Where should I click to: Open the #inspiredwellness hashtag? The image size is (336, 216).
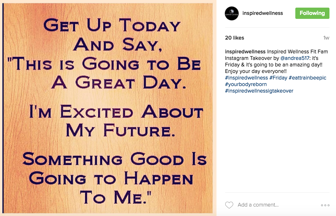pos(246,78)
